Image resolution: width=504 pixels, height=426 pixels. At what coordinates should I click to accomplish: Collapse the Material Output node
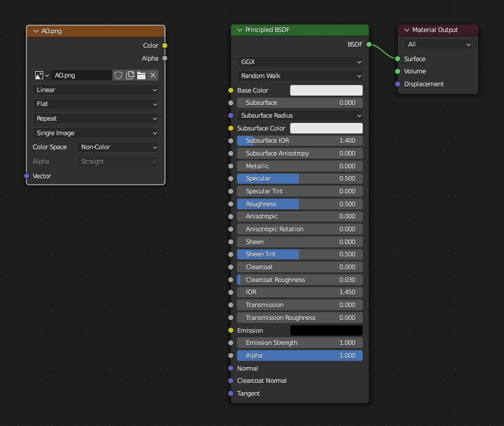(x=406, y=30)
